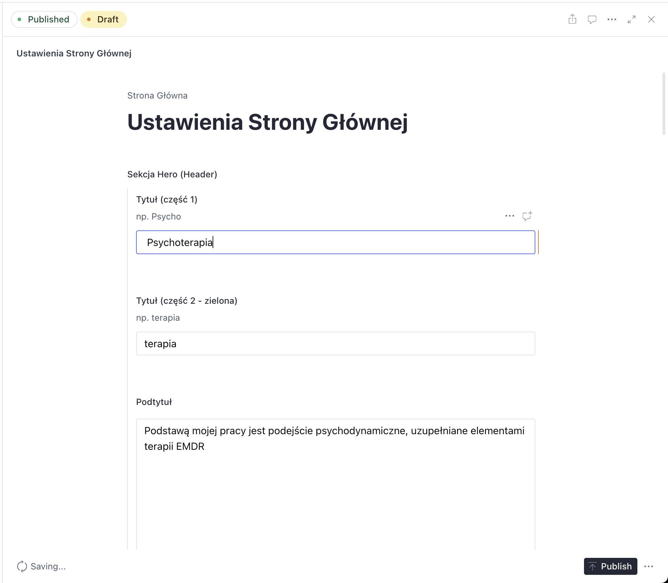Viewport: 668px width, 583px height.
Task: Focus the Psychoterapia title input field
Action: 336,242
